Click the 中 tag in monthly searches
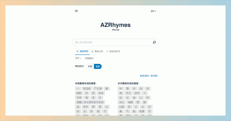Screen dimensions: 231x121 [121, 89]
